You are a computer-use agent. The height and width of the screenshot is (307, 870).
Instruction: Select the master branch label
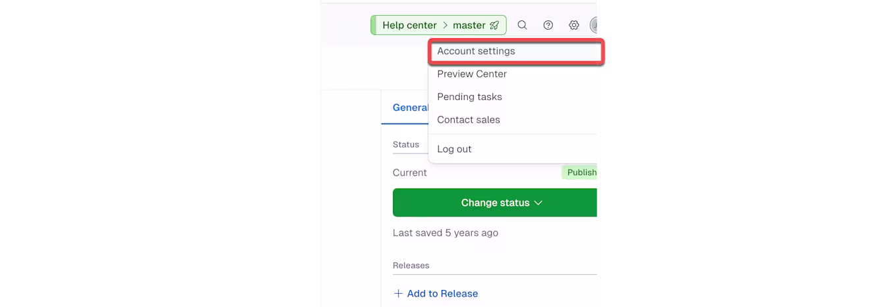(x=469, y=25)
